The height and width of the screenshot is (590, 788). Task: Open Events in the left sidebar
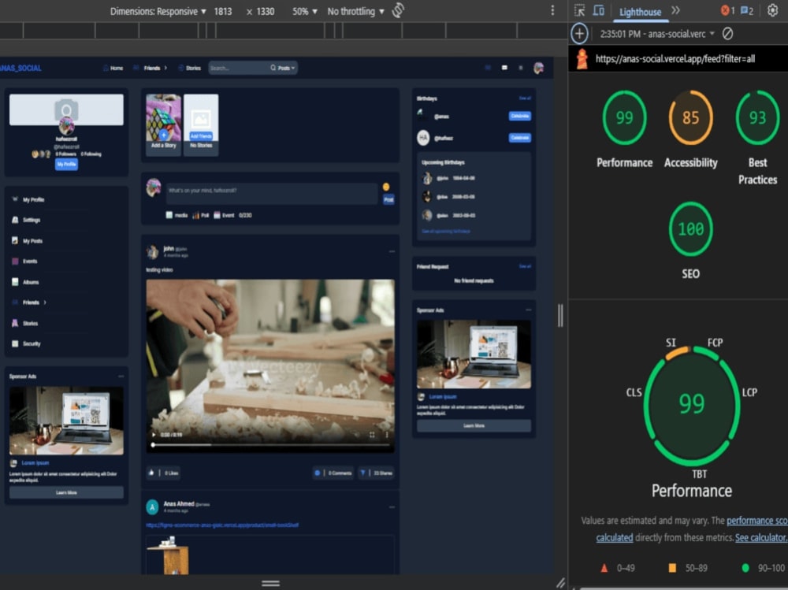pyautogui.click(x=24, y=261)
